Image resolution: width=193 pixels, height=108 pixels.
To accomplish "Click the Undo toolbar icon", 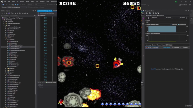I will pyautogui.click(x=21, y=5).
